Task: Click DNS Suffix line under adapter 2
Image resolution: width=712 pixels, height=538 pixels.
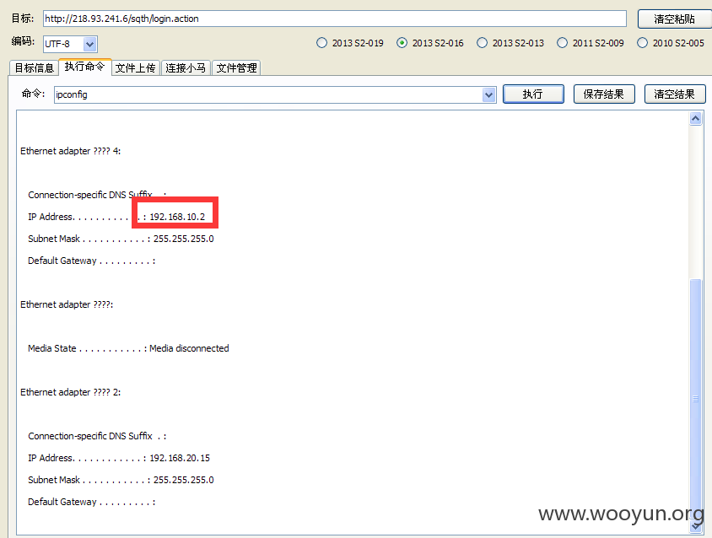Action: click(97, 436)
